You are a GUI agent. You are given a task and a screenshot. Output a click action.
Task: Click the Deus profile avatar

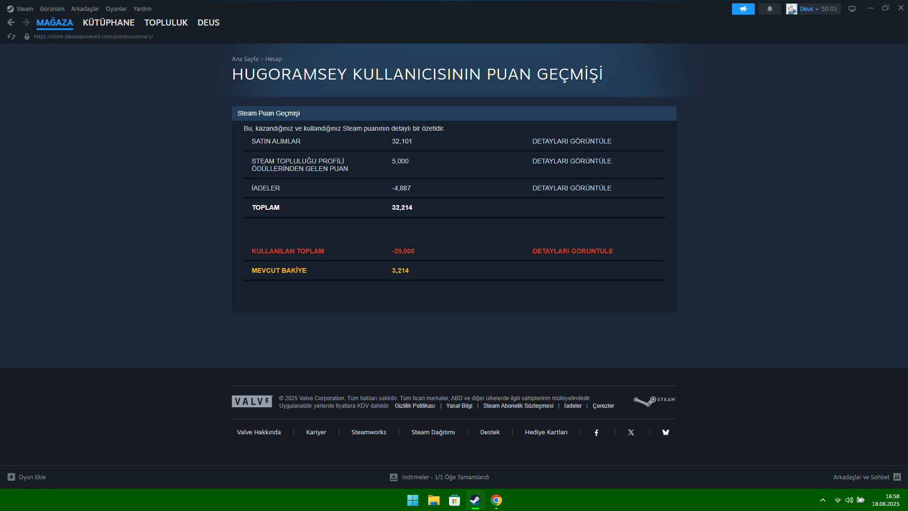pos(792,9)
